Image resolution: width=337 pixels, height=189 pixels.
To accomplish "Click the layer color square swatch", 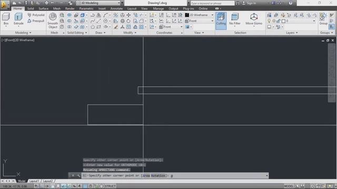I will click(283, 21).
